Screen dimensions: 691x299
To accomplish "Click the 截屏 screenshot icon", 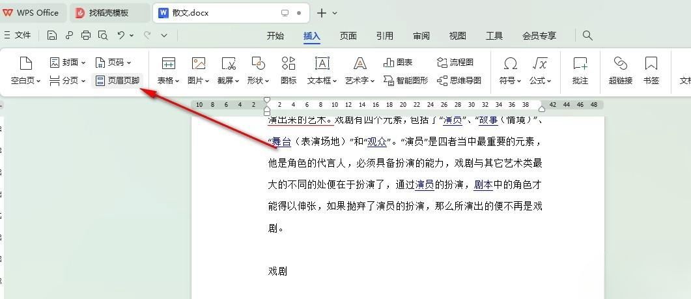I will pos(229,63).
